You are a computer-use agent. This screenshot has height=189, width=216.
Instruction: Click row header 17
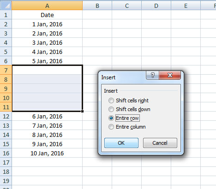click(x=6, y=162)
